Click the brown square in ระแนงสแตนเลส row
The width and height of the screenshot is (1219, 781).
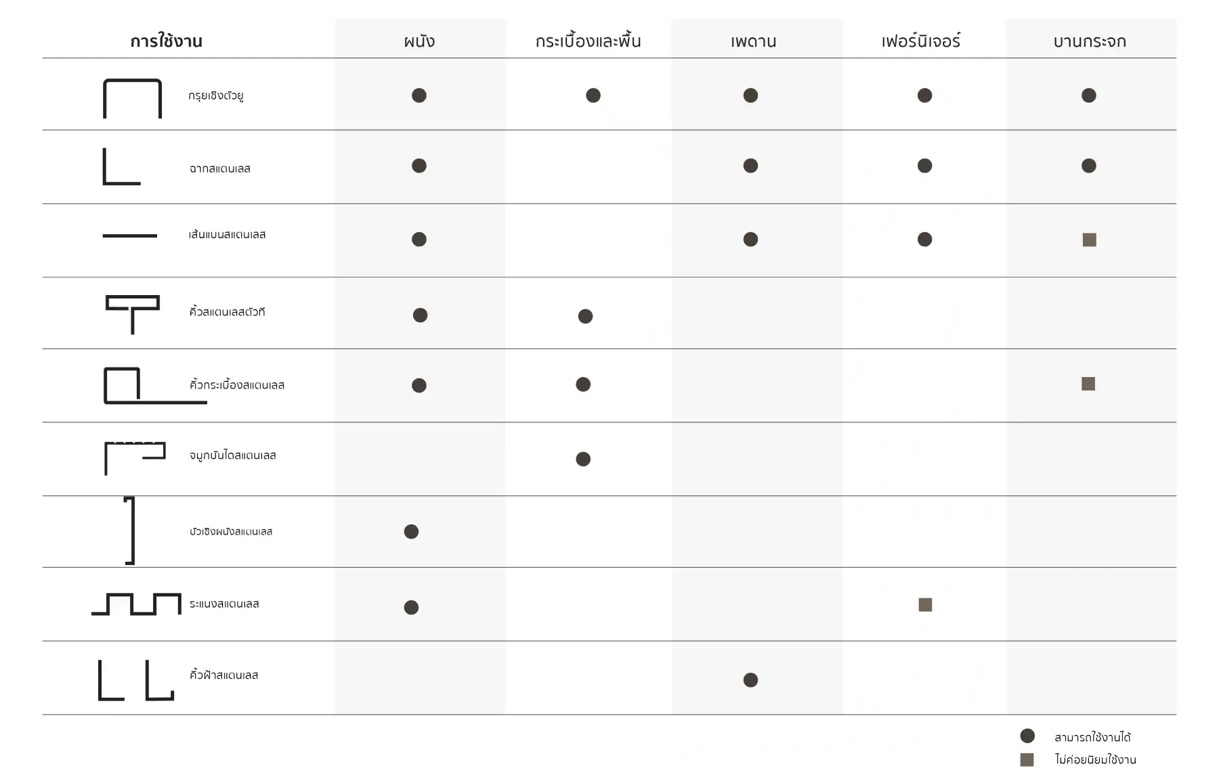pos(925,605)
